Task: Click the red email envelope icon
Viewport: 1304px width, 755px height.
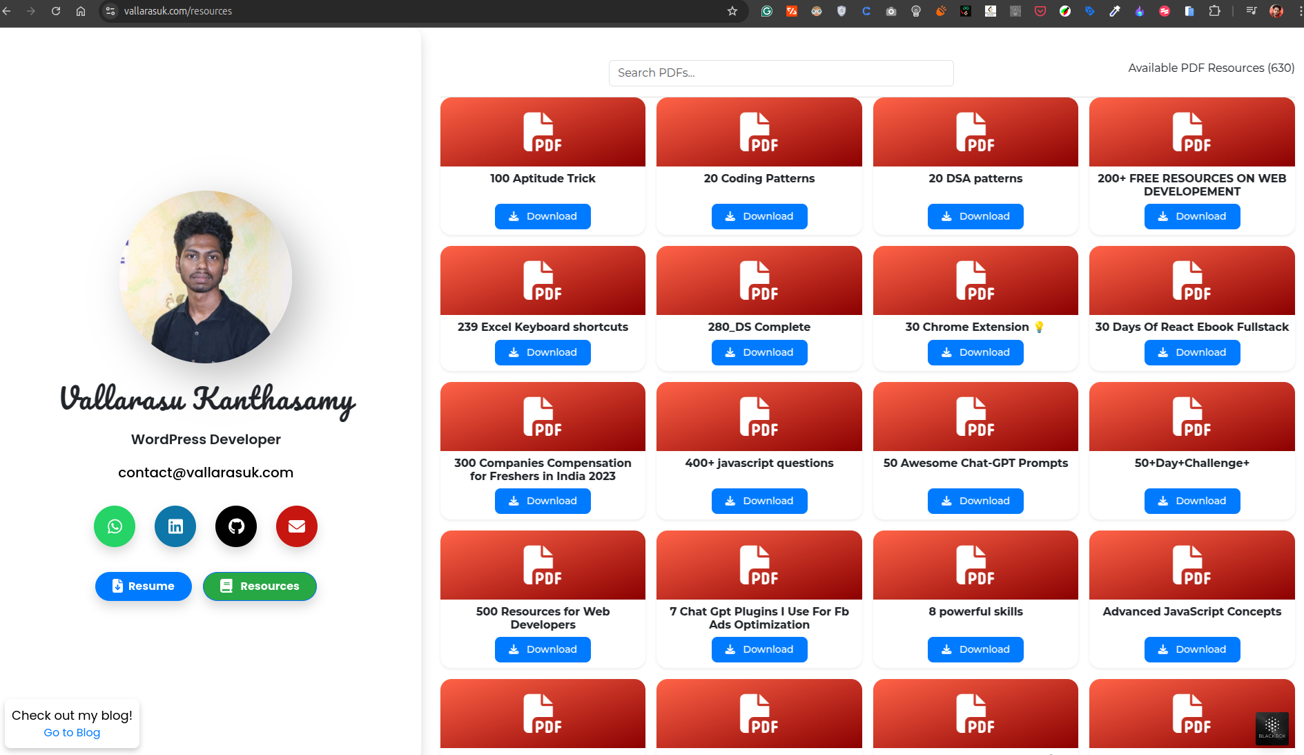Action: [x=296, y=526]
